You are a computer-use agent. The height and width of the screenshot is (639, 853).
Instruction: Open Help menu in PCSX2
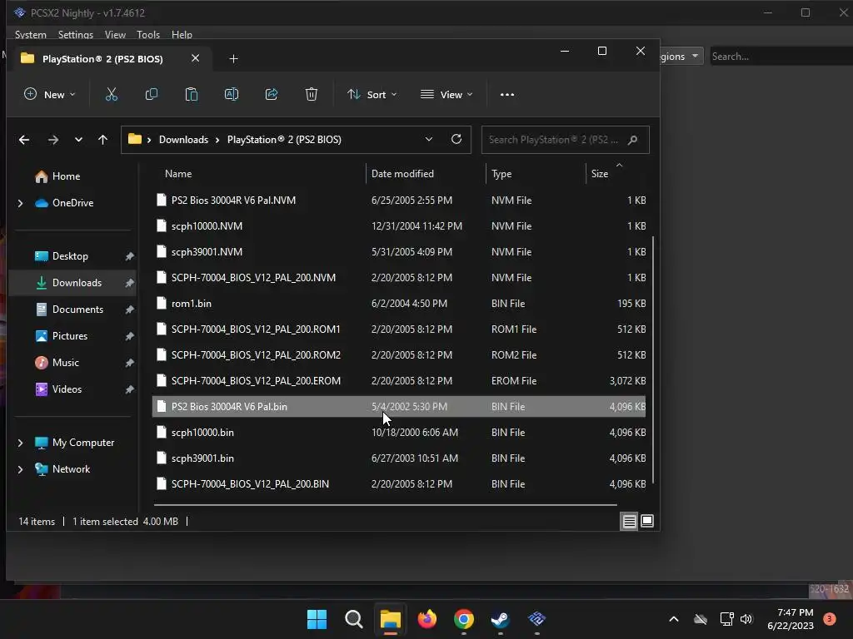coord(182,35)
